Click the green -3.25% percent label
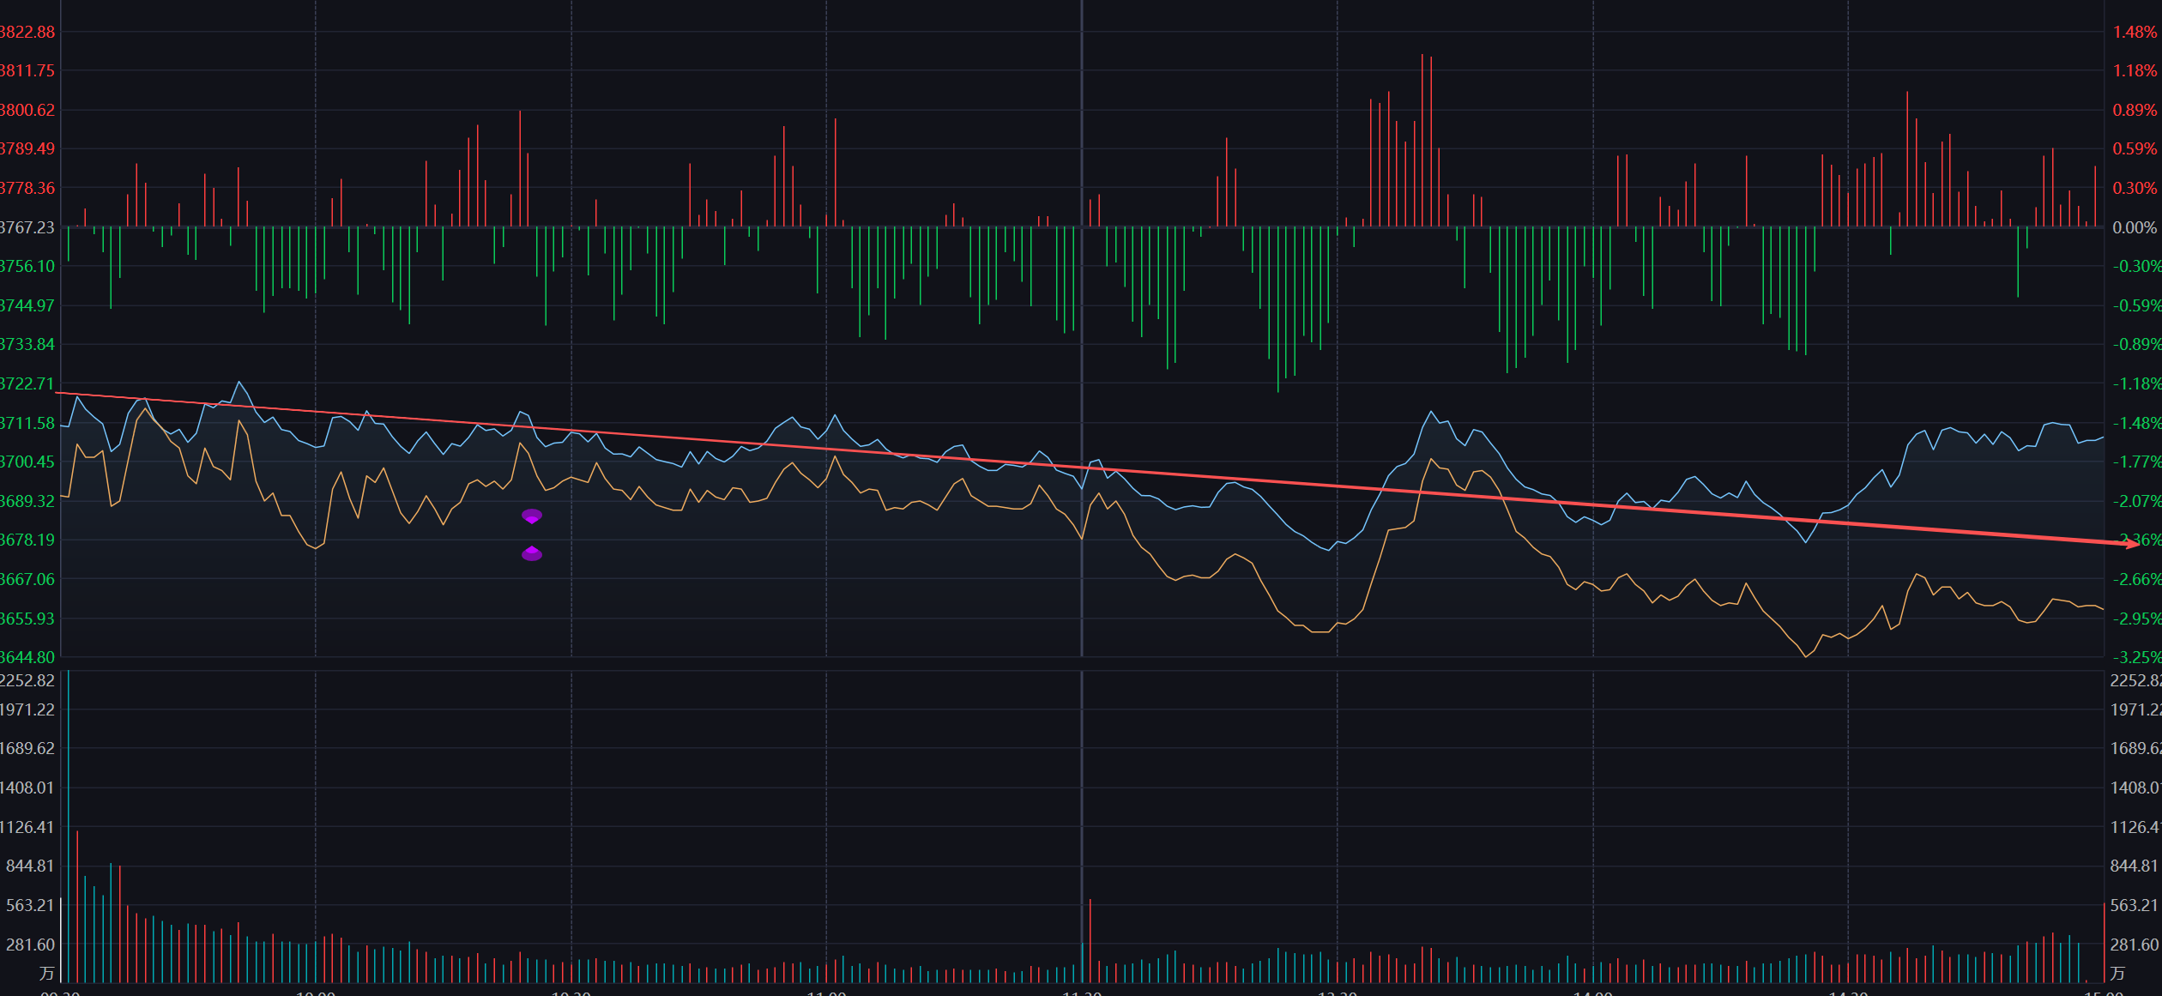Screen dimensions: 2162x996 click(2136, 657)
